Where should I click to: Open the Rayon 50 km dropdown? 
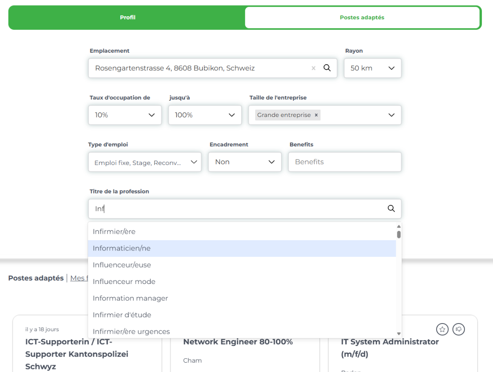click(x=372, y=68)
